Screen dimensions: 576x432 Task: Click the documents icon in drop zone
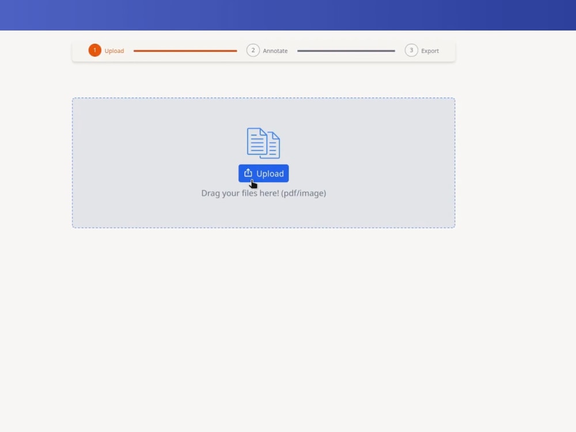(263, 143)
